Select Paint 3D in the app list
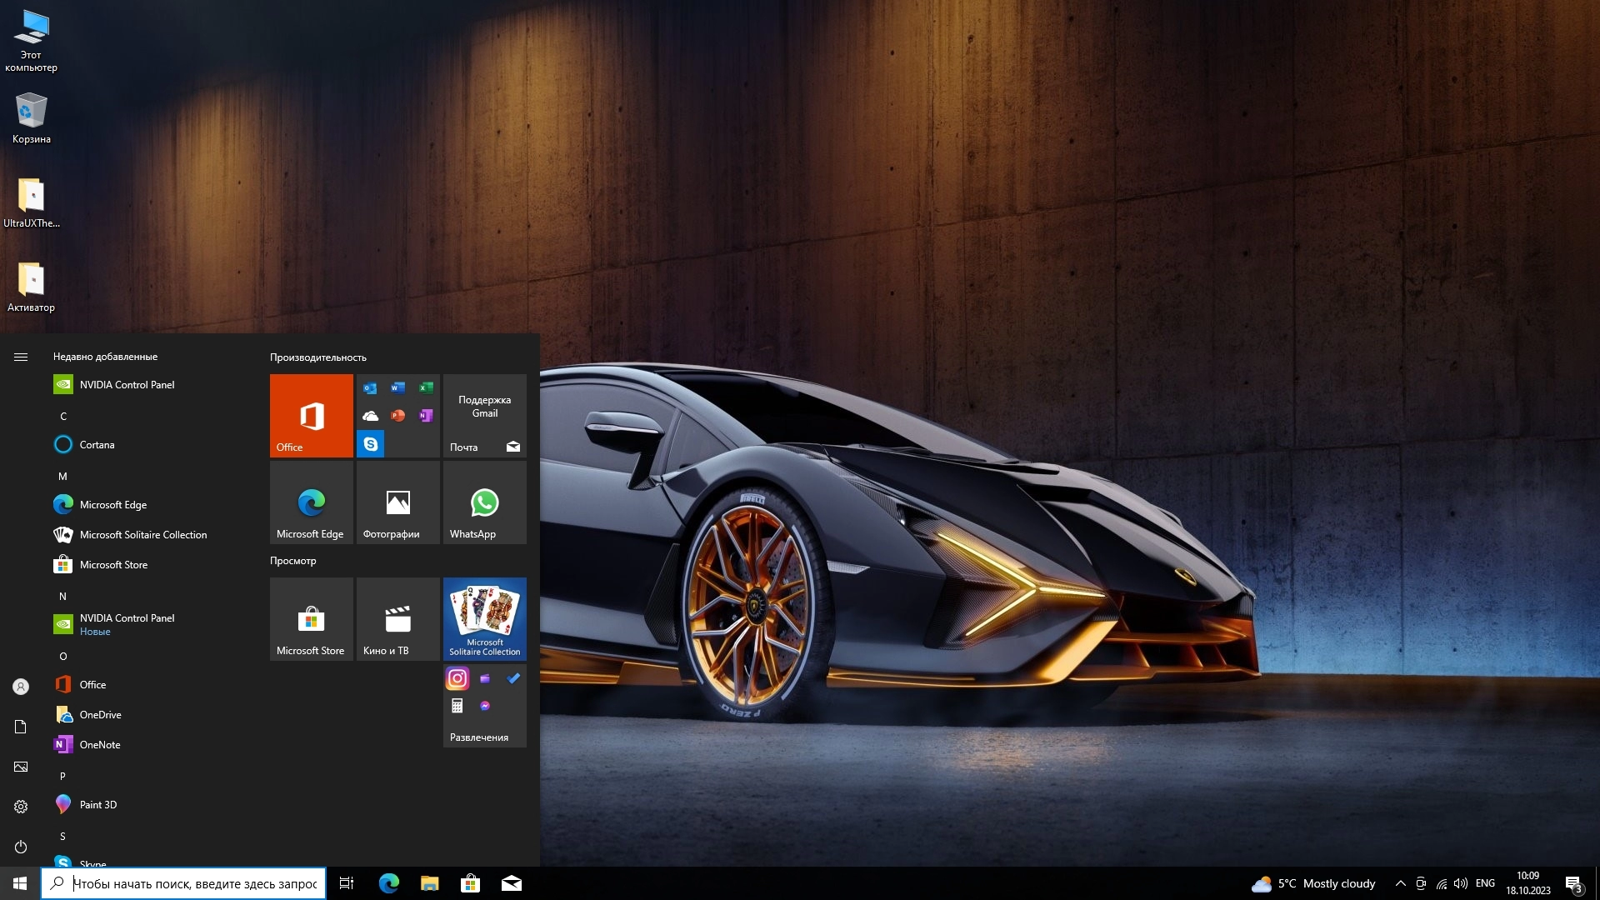The width and height of the screenshot is (1600, 900). coord(97,805)
